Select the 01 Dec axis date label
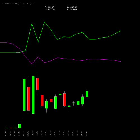Viewport: 140px width, 140px height. tap(6, 133)
